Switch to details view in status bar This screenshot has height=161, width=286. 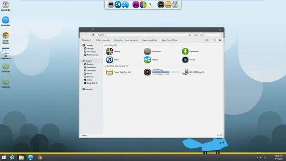pos(218,136)
